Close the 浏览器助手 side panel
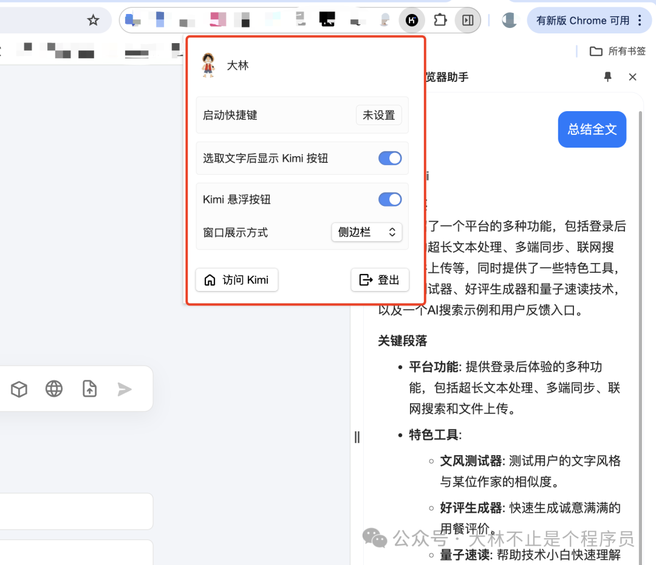Image resolution: width=656 pixels, height=565 pixels. tap(632, 77)
